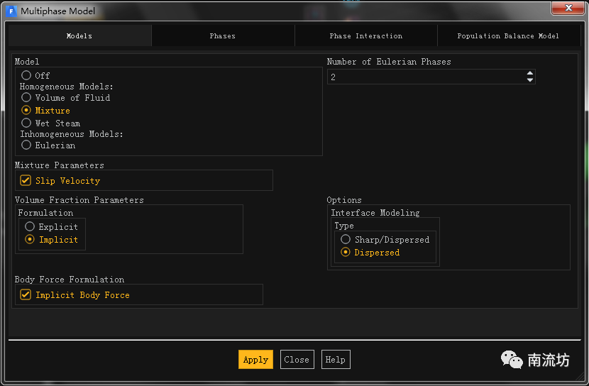Select the Mixture model radio button

(26, 110)
